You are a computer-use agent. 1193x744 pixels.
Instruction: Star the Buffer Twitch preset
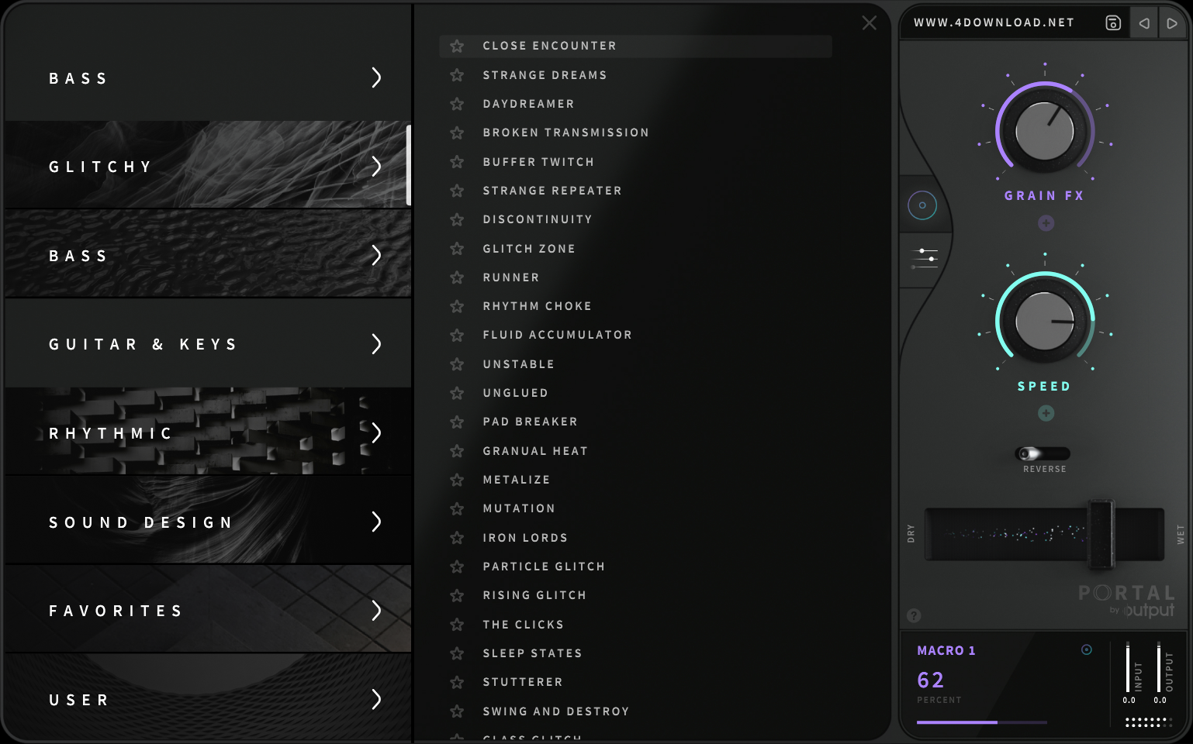457,162
